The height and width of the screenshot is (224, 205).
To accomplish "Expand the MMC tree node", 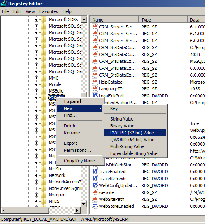I will coord(36,78).
